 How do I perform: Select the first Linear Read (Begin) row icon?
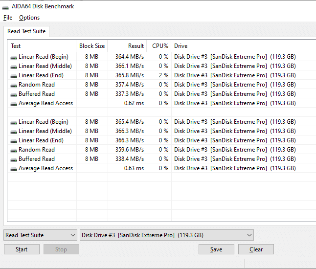coord(14,58)
